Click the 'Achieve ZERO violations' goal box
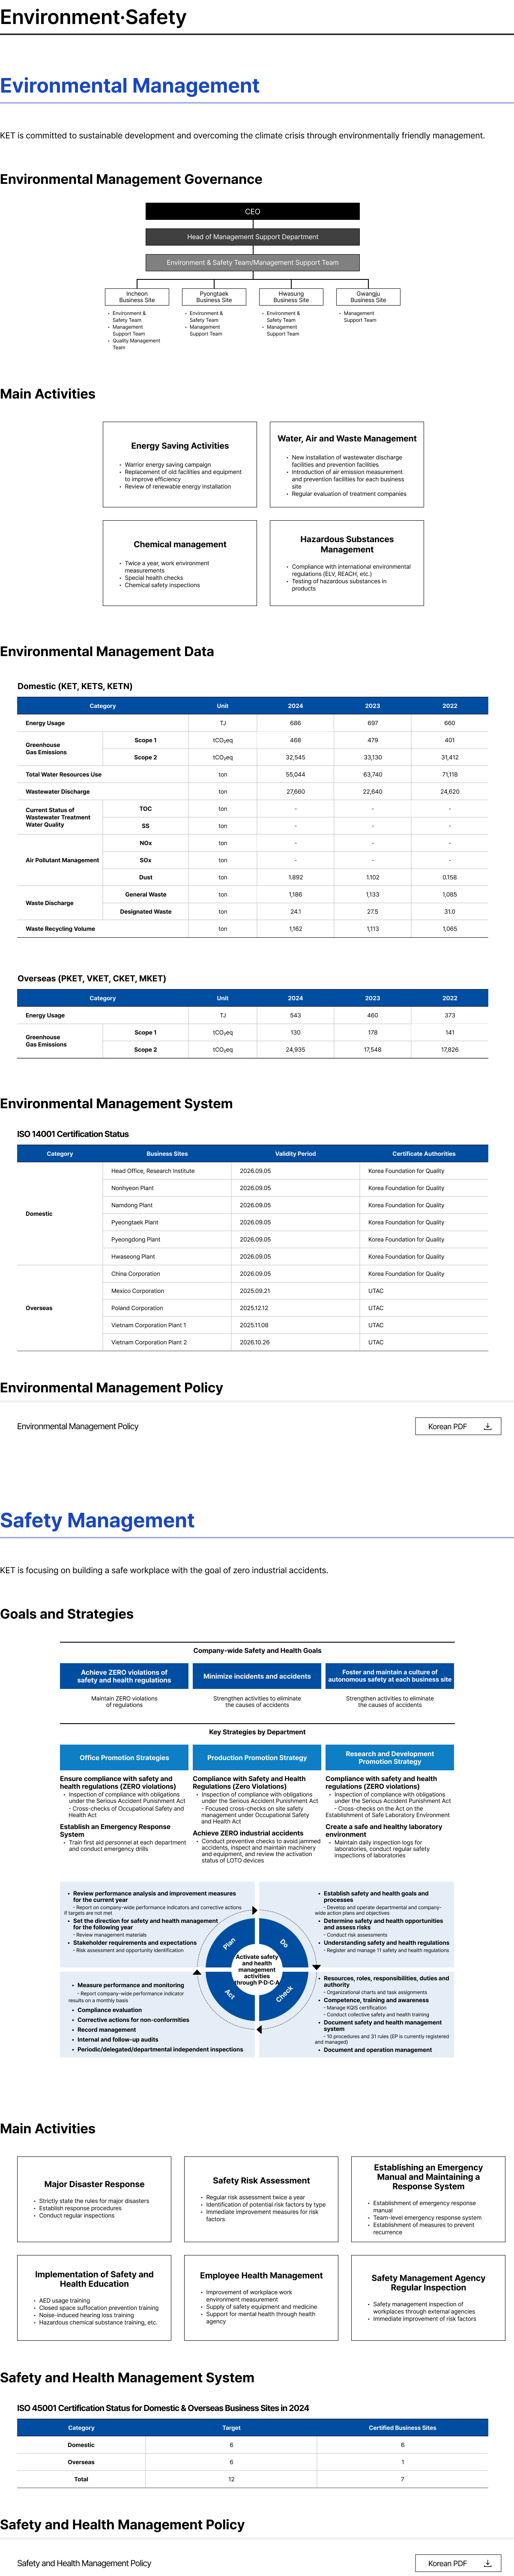The height and width of the screenshot is (2576, 514). 124,1676
